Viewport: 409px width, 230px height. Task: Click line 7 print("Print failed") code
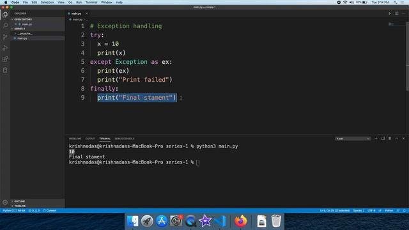click(x=135, y=80)
